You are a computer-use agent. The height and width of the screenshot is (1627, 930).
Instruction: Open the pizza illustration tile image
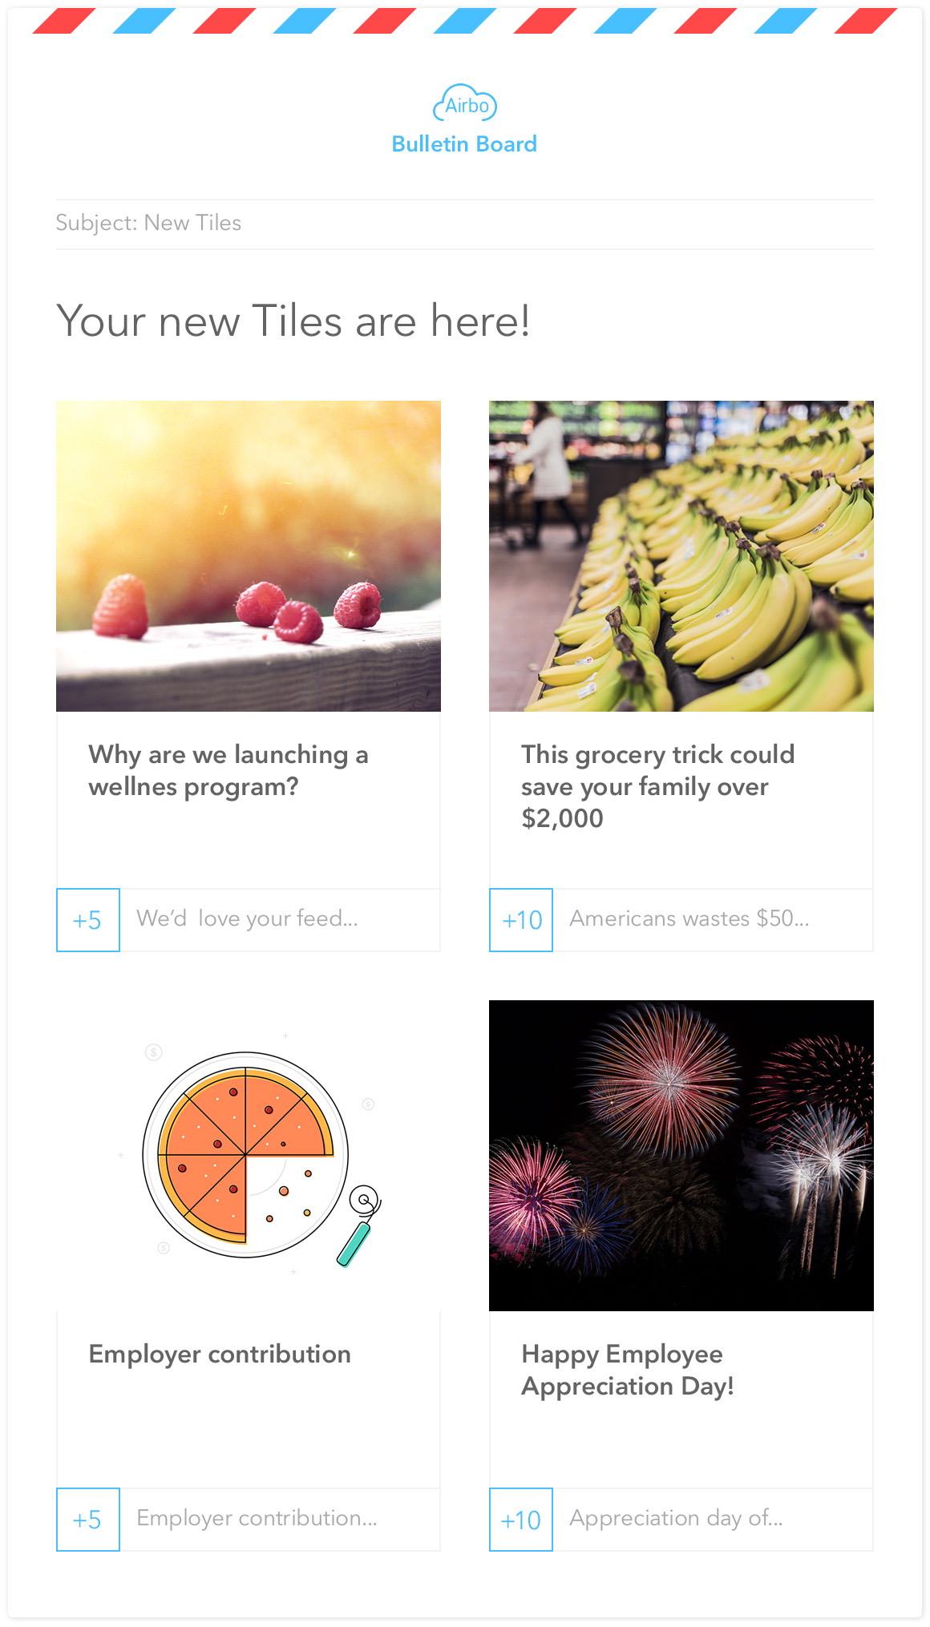pos(249,1156)
